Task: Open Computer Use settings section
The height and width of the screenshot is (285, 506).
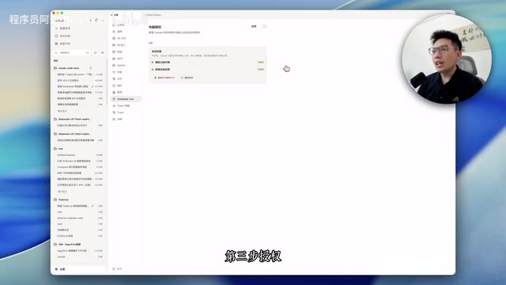Action: (126, 99)
